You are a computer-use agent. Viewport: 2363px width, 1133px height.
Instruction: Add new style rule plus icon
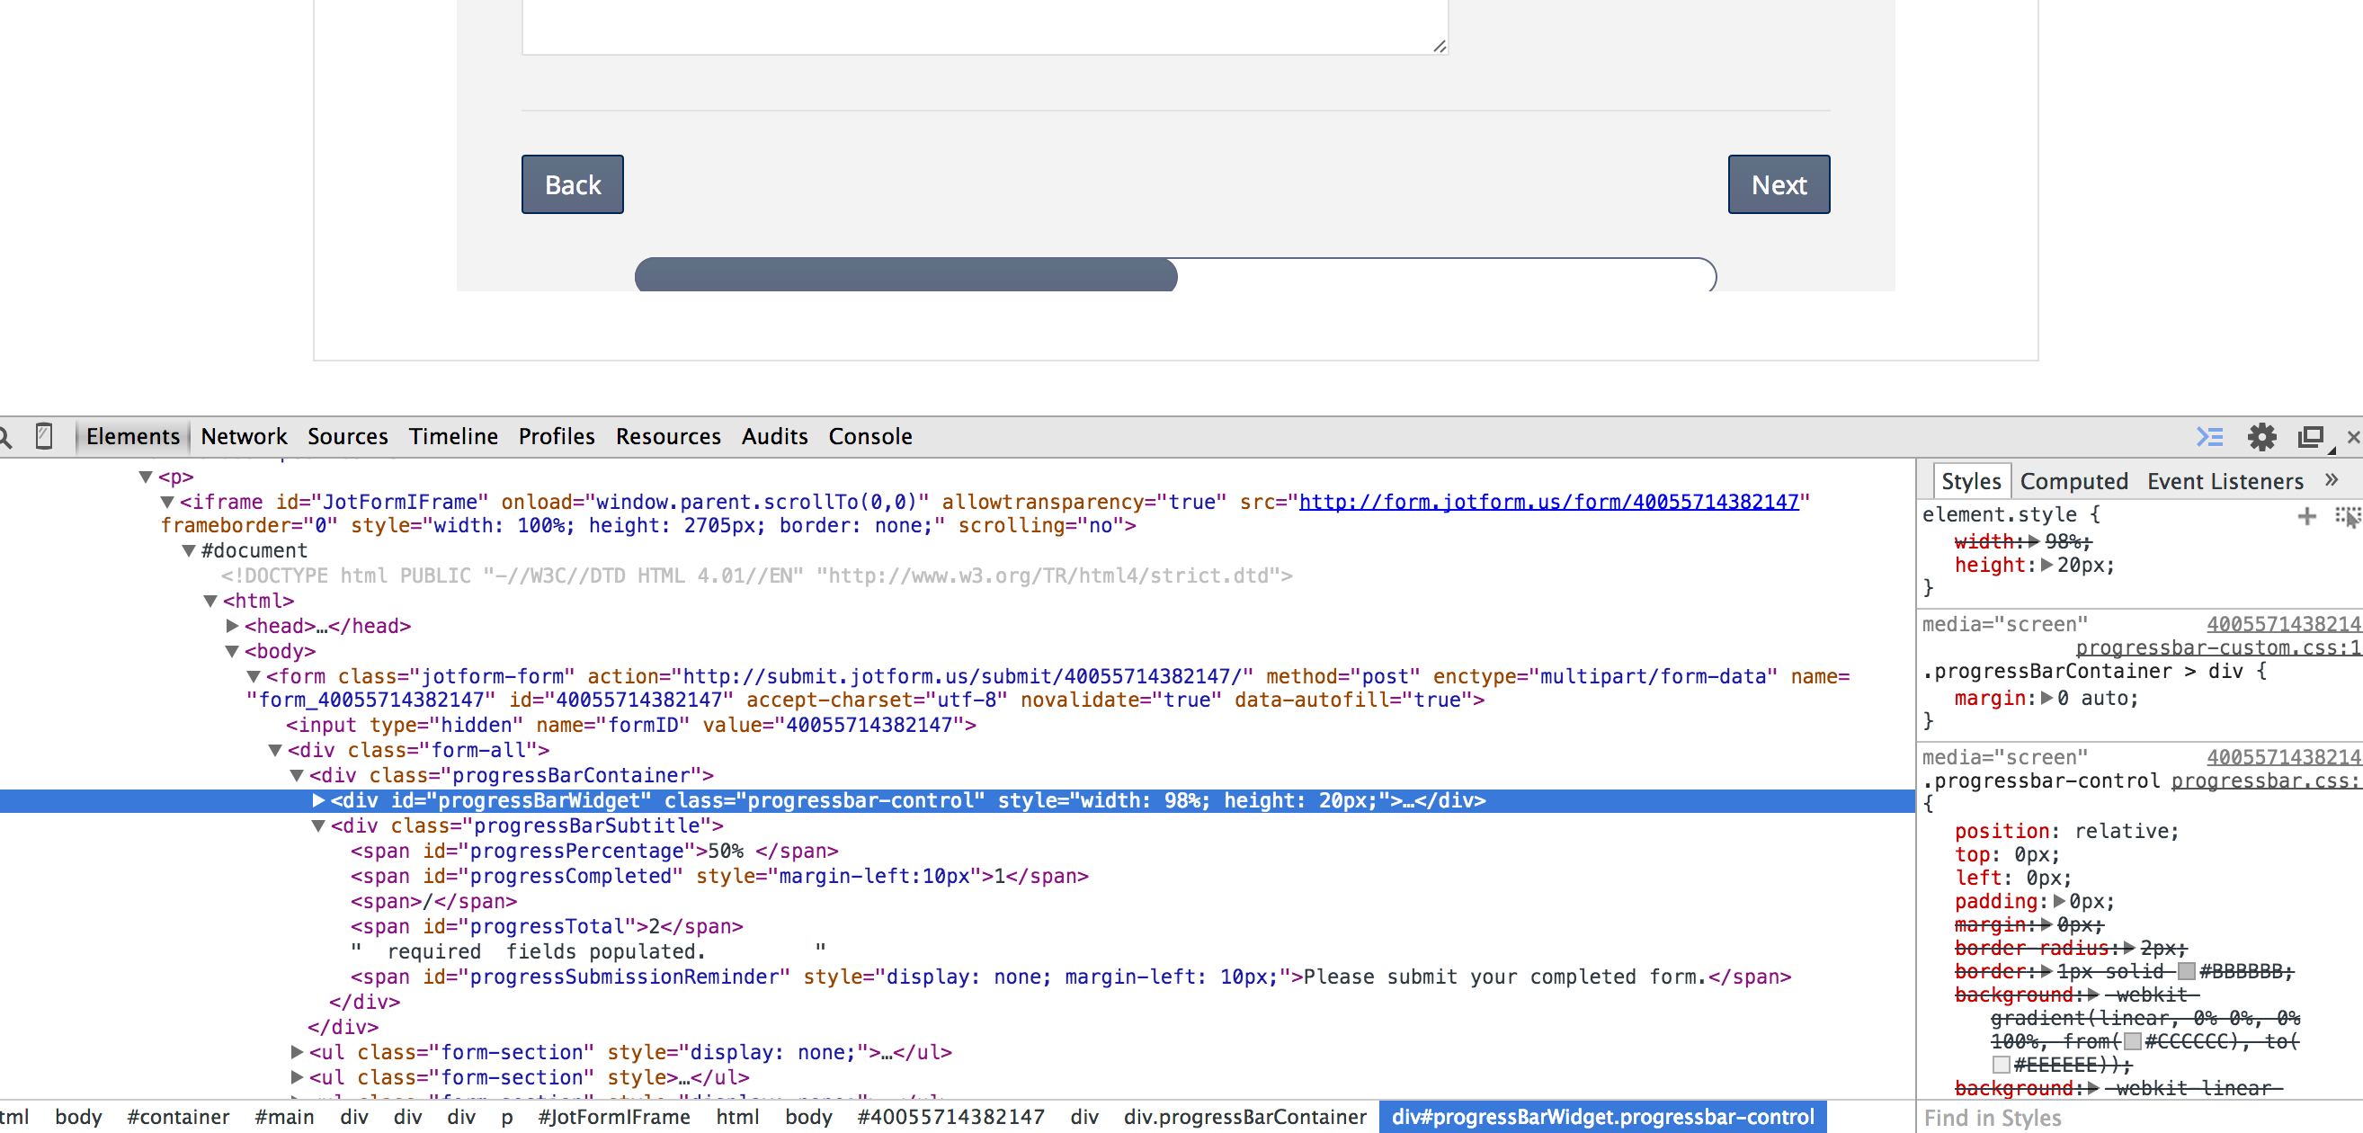[2306, 516]
